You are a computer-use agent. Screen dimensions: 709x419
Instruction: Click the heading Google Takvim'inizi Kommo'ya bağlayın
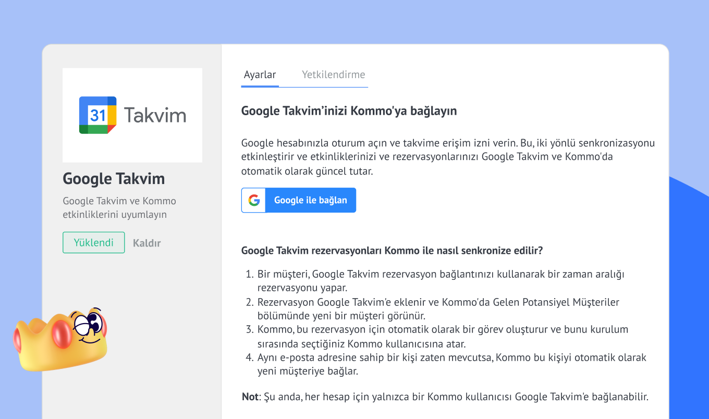pos(349,111)
